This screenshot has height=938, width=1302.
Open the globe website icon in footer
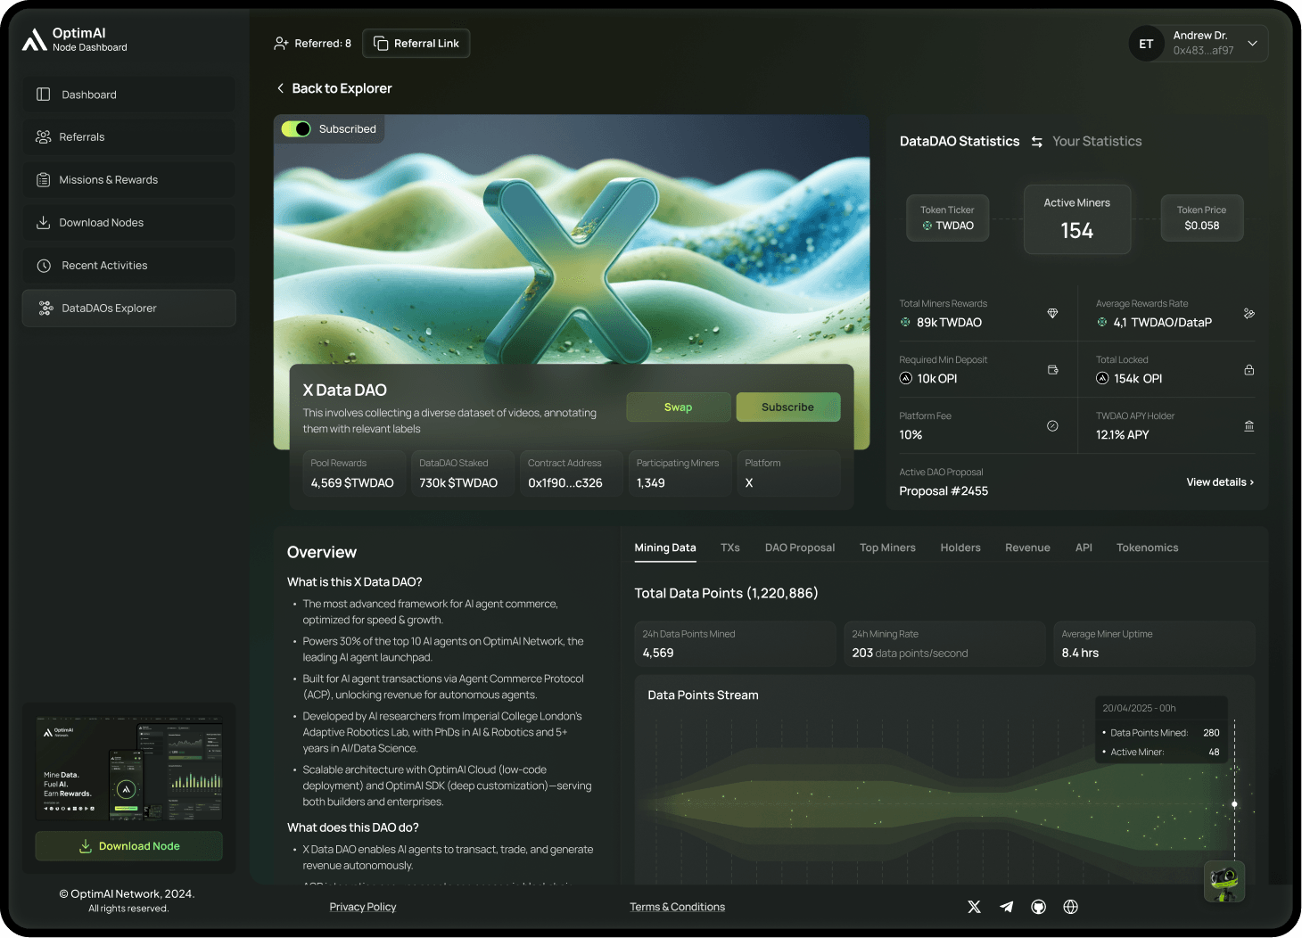click(x=1070, y=907)
